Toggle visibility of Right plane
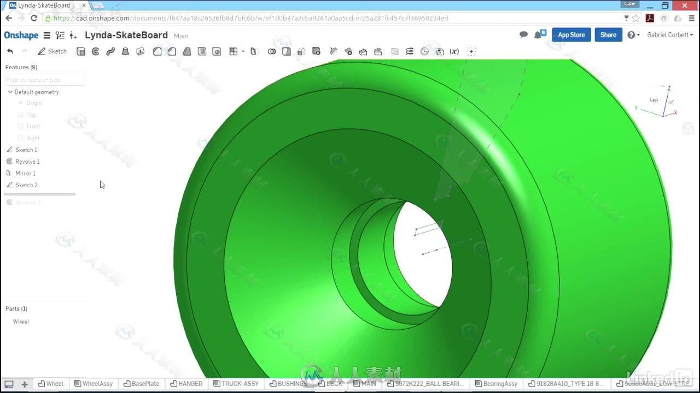The width and height of the screenshot is (700, 393). coord(21,138)
